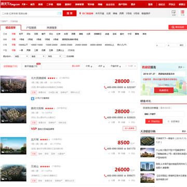
Task: Switch to list view icon in top right
Action: click(182, 13)
